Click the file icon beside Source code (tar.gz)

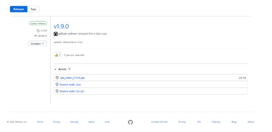pyautogui.click(x=57, y=91)
